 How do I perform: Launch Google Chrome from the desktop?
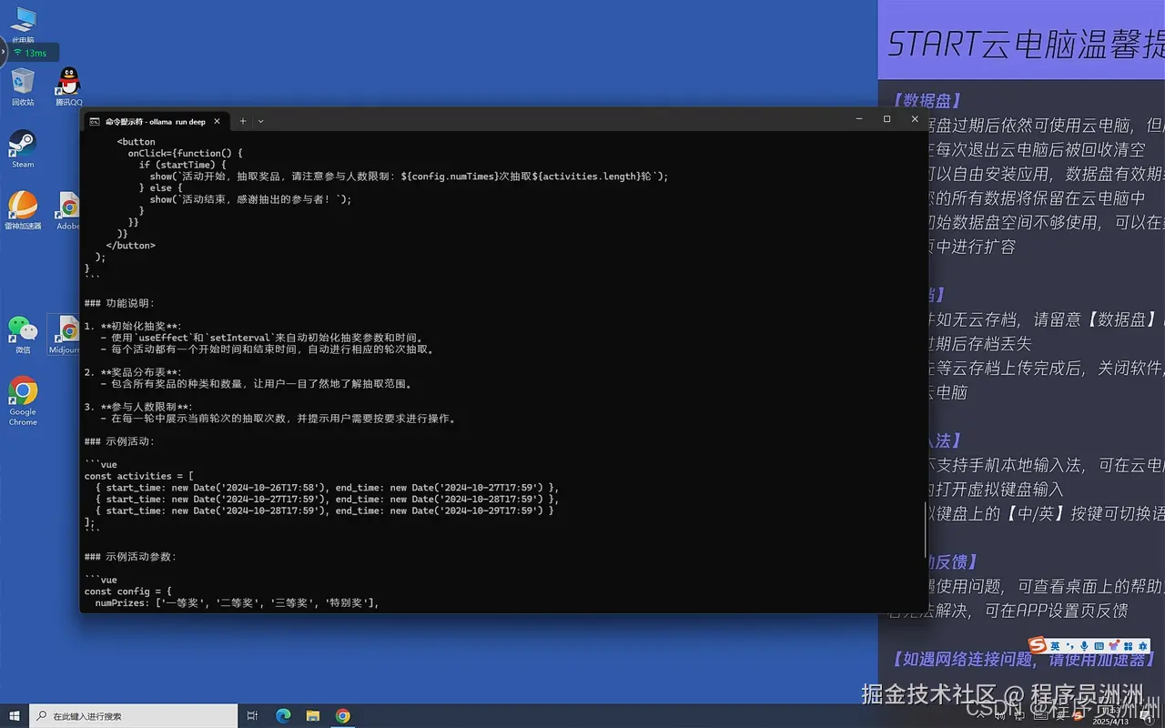(x=23, y=401)
